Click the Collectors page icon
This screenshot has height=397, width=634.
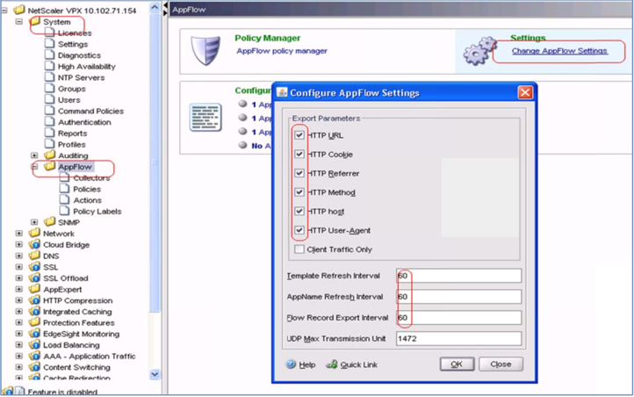(x=64, y=177)
